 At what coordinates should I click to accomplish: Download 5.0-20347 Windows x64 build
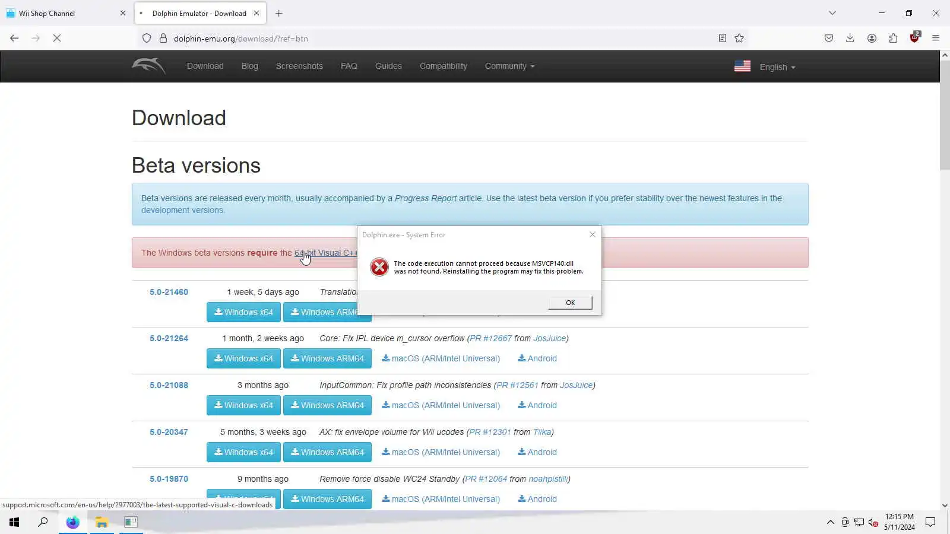243,452
